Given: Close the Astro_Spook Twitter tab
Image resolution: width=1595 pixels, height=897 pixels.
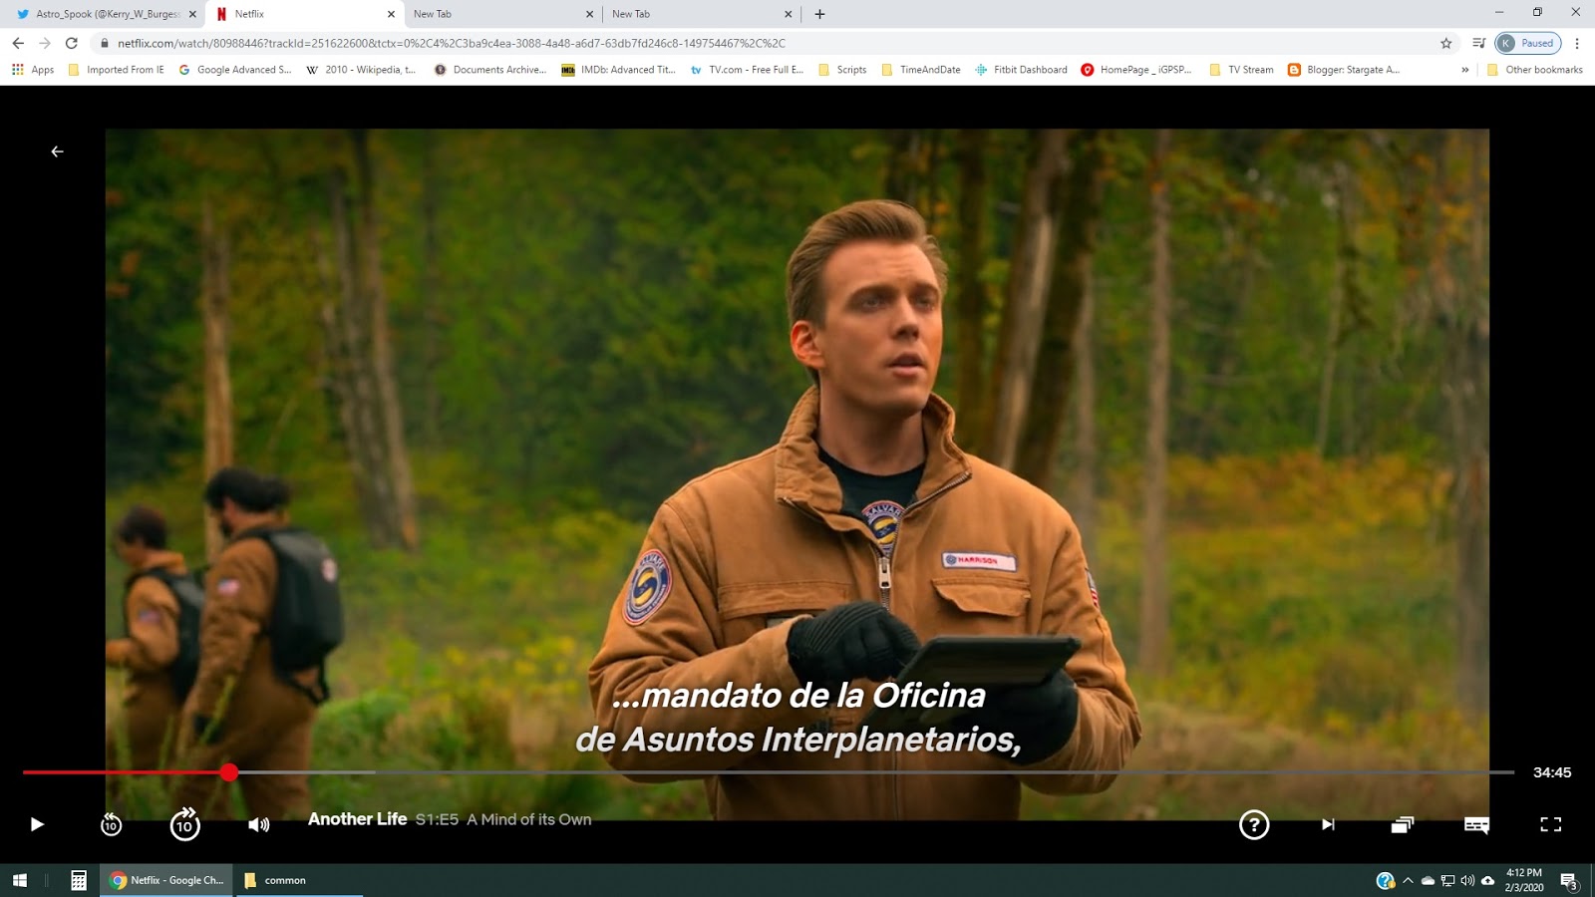Looking at the screenshot, I should click(x=192, y=14).
